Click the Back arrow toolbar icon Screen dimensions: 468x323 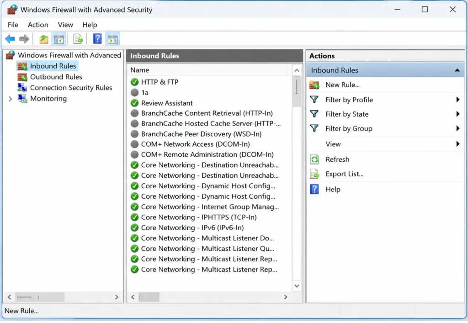pyautogui.click(x=10, y=39)
